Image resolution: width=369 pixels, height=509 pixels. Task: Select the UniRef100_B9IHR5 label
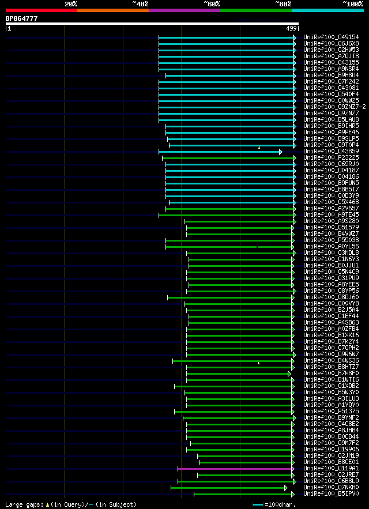(x=331, y=126)
